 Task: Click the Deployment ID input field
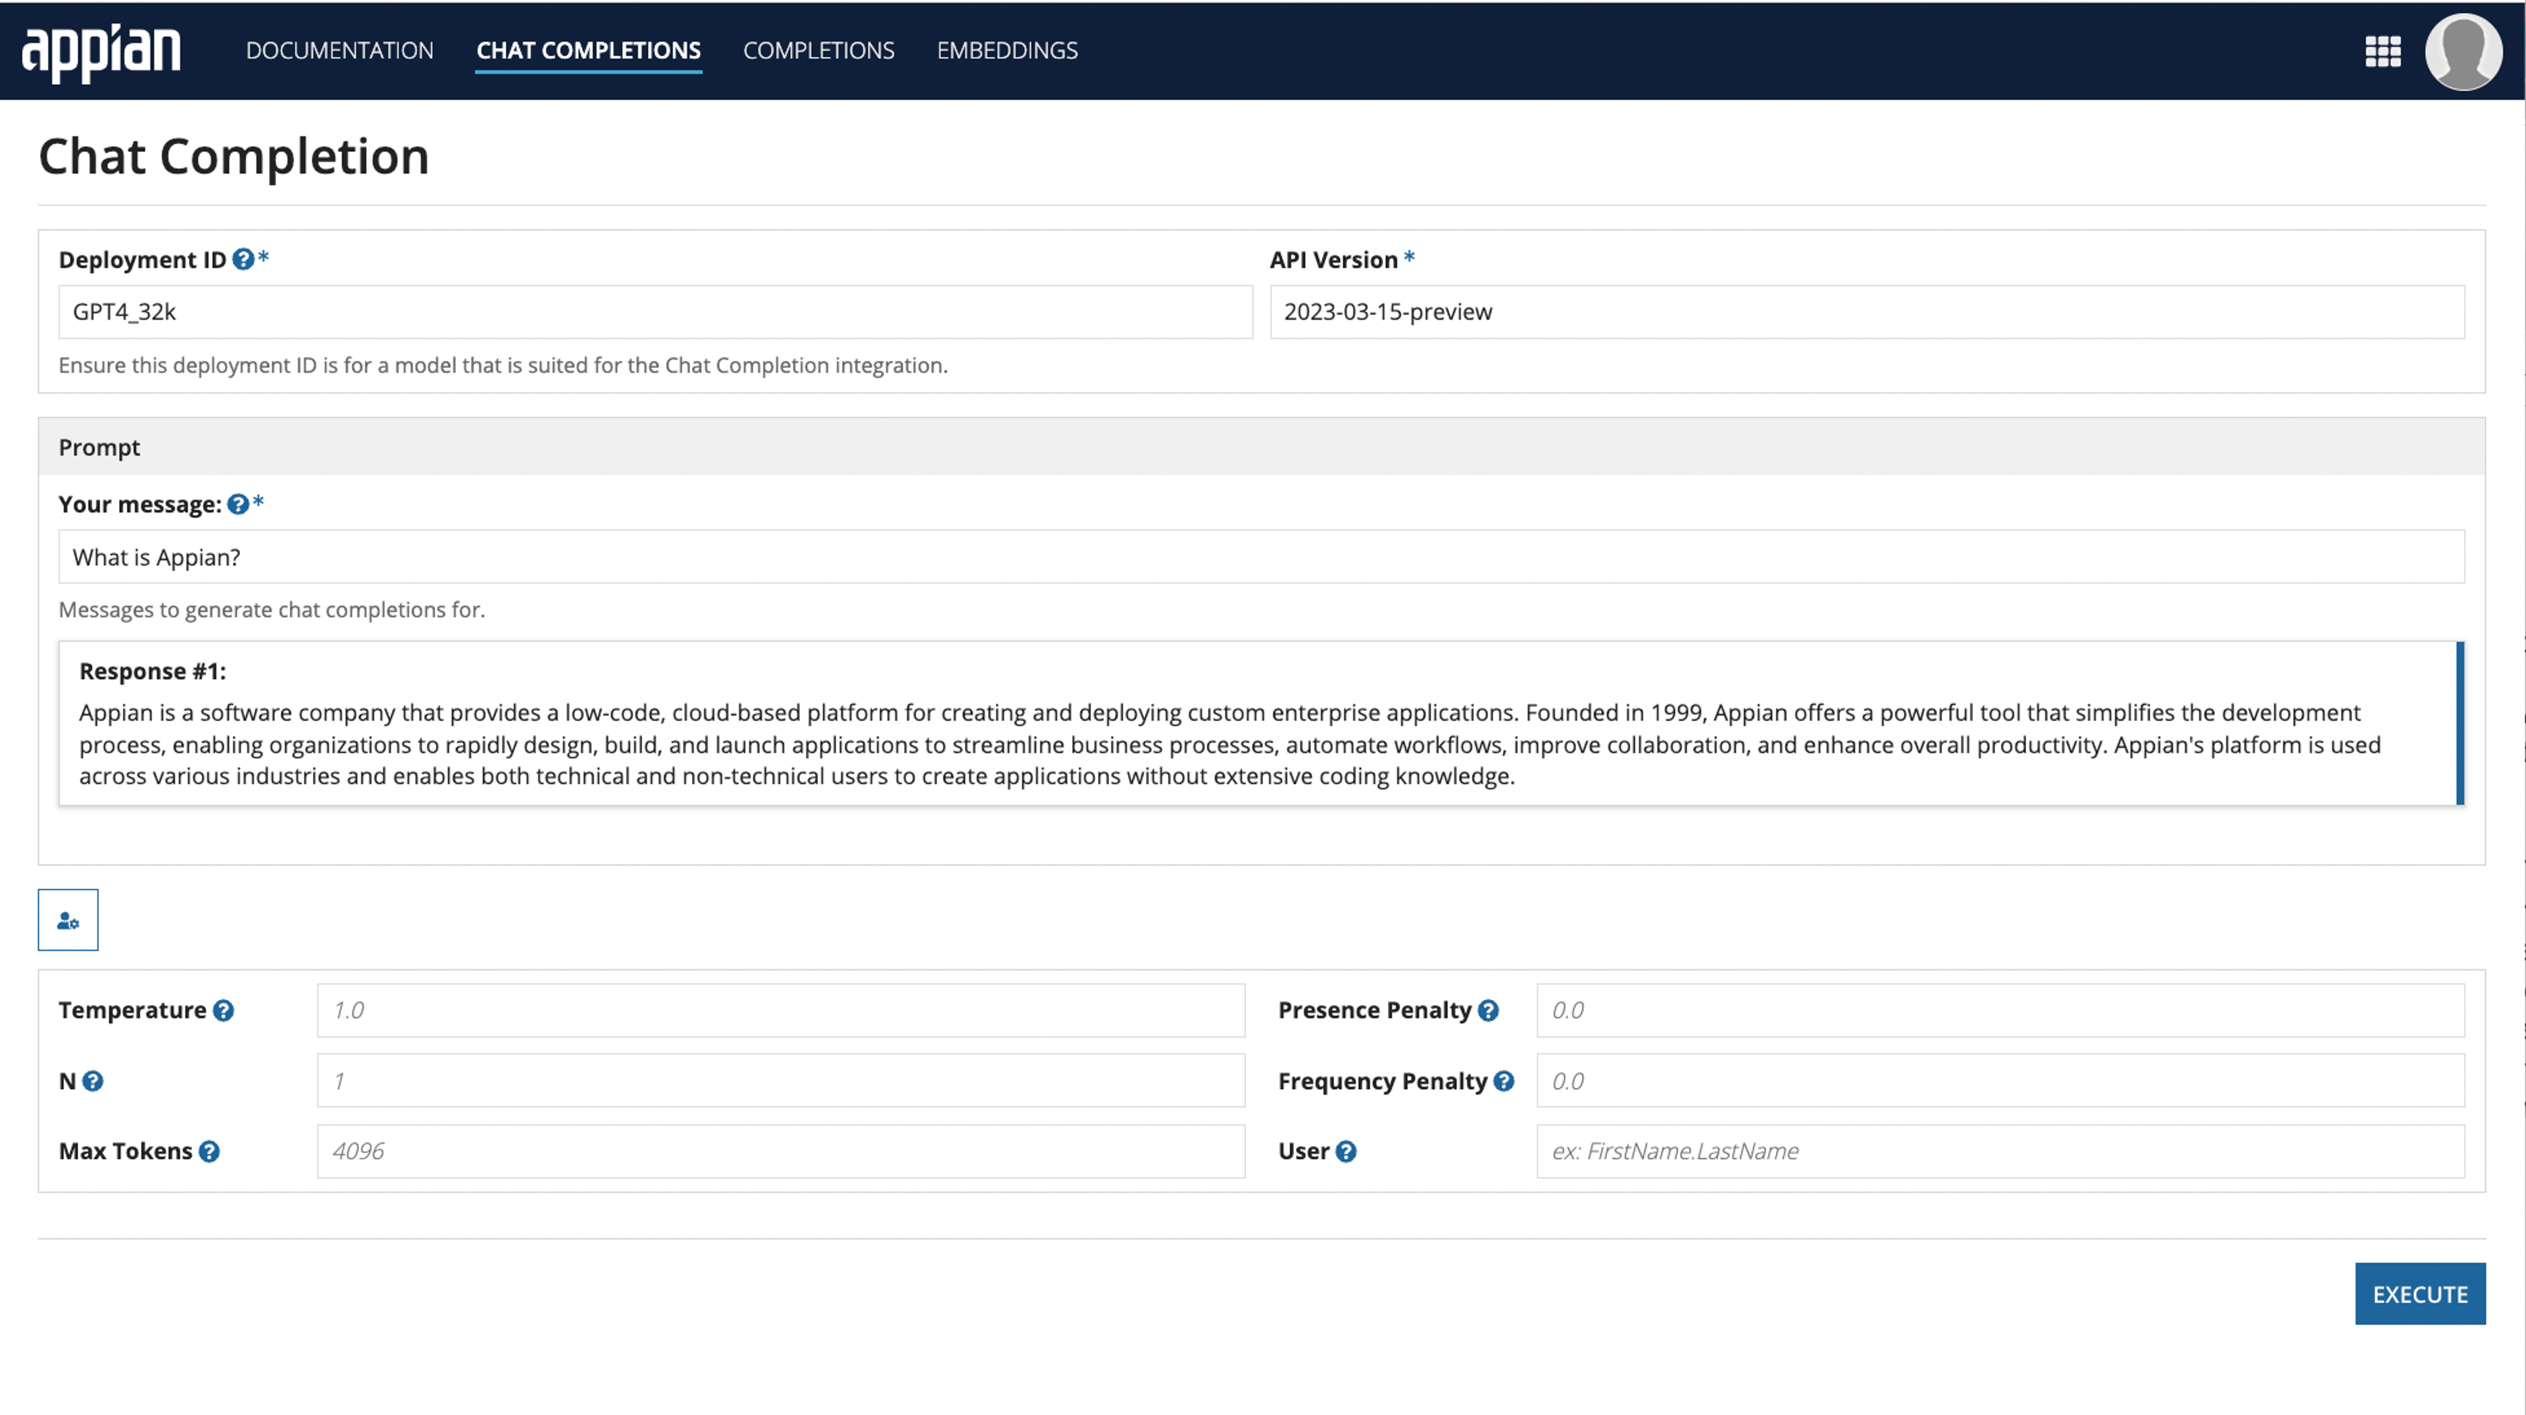655,312
